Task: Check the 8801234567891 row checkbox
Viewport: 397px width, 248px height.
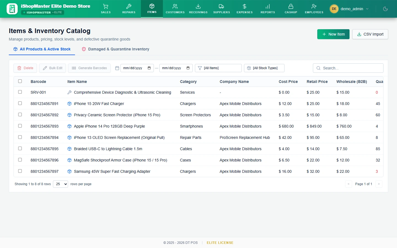Action: [x=20, y=103]
